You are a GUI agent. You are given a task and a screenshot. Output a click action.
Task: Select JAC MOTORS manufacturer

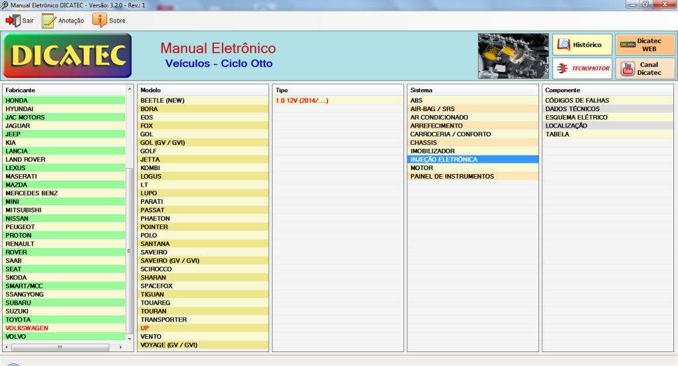coord(64,117)
